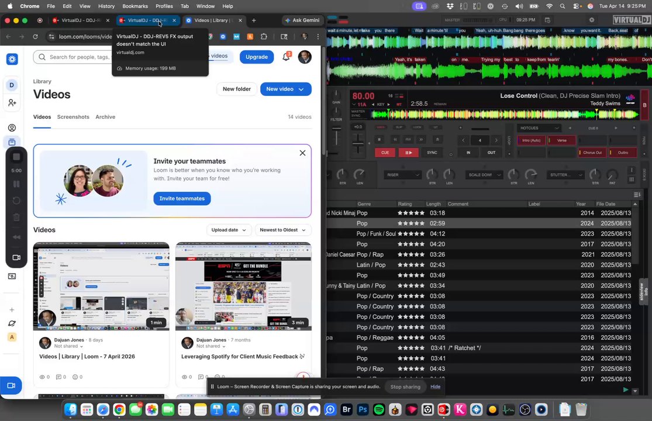Open the 'Videos | Library | Loom' video thumbnail

click(101, 287)
